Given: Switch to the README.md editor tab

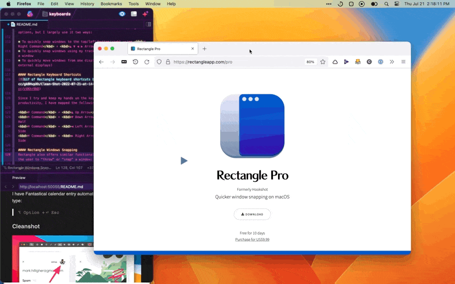Looking at the screenshot, I should (x=24, y=24).
